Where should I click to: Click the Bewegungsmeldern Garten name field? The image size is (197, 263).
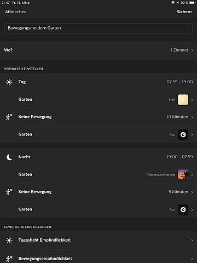[99, 28]
